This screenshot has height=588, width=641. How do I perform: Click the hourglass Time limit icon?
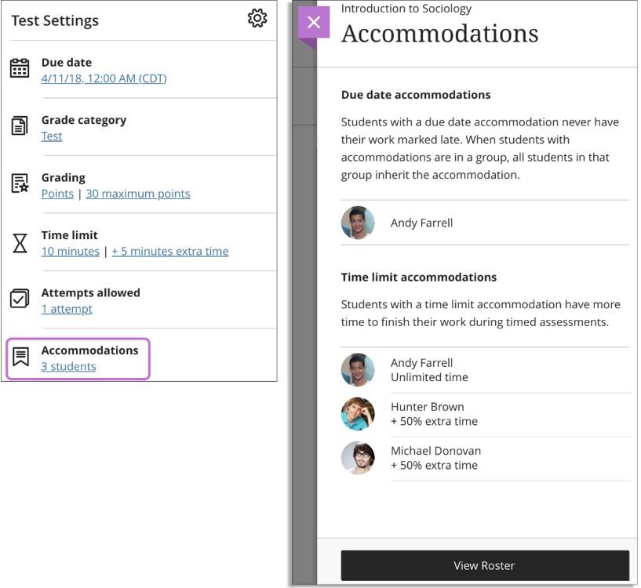point(20,243)
